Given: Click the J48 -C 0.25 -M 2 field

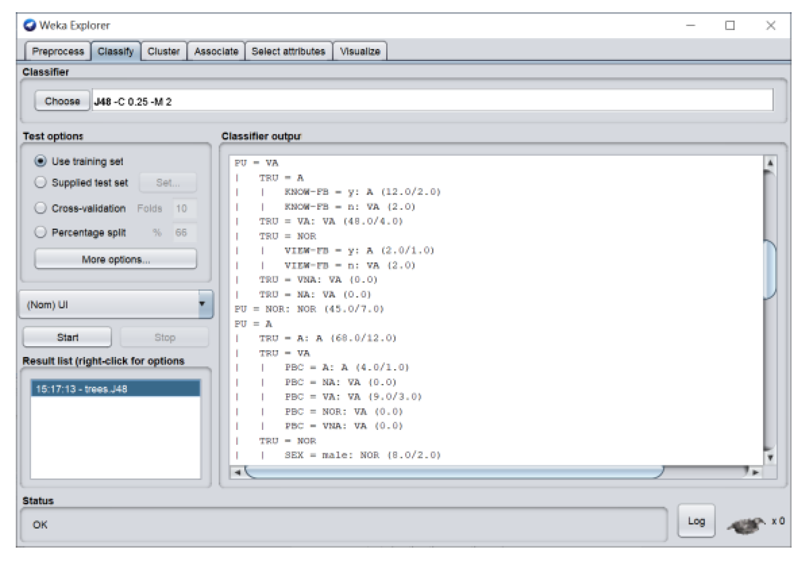Looking at the screenshot, I should 432,101.
